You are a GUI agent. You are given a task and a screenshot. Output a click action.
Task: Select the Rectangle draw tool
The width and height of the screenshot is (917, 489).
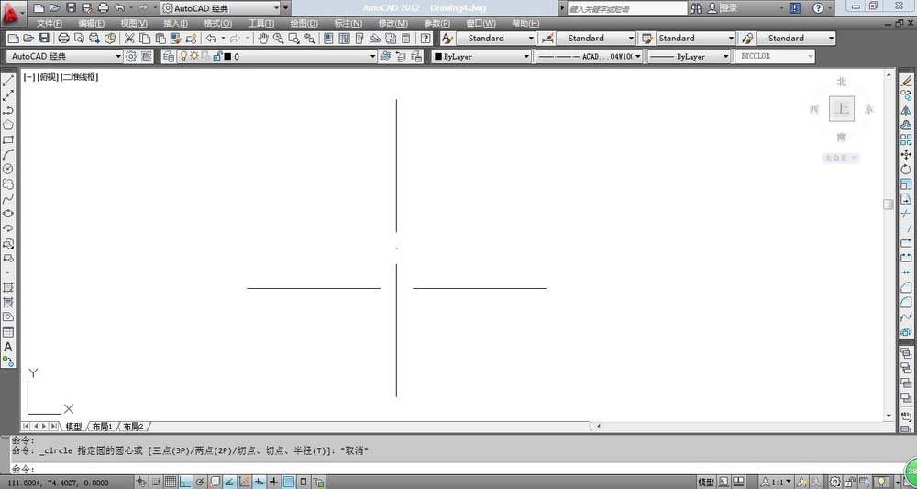click(x=8, y=140)
